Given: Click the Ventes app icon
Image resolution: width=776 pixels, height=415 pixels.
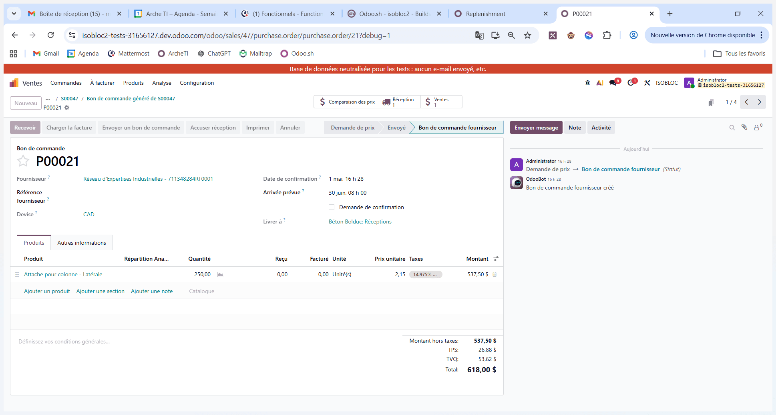Looking at the screenshot, I should point(14,83).
